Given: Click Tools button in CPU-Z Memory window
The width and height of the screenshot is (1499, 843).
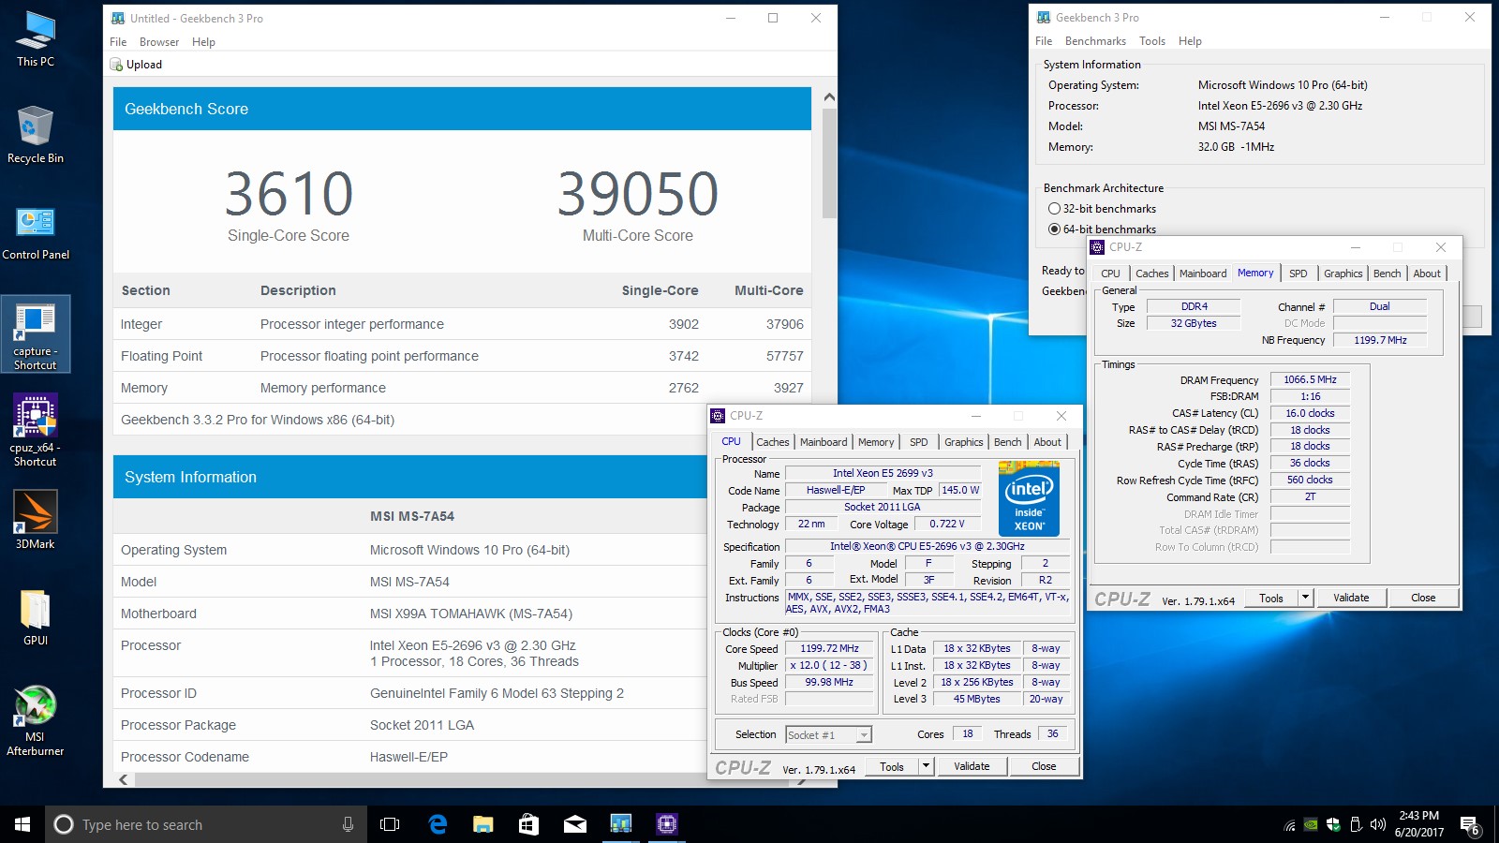Looking at the screenshot, I should (x=1271, y=598).
